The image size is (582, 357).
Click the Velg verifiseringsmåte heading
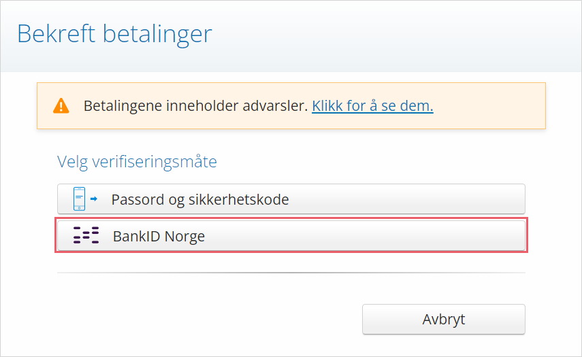click(x=137, y=162)
